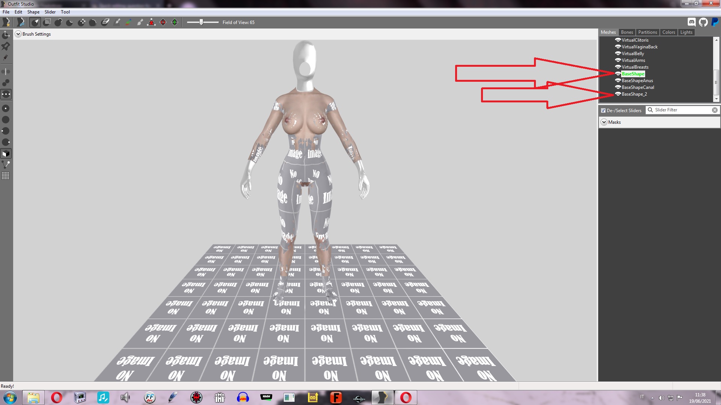The width and height of the screenshot is (721, 405).
Task: Select the BaseShapeCanal mesh item
Action: (638, 87)
